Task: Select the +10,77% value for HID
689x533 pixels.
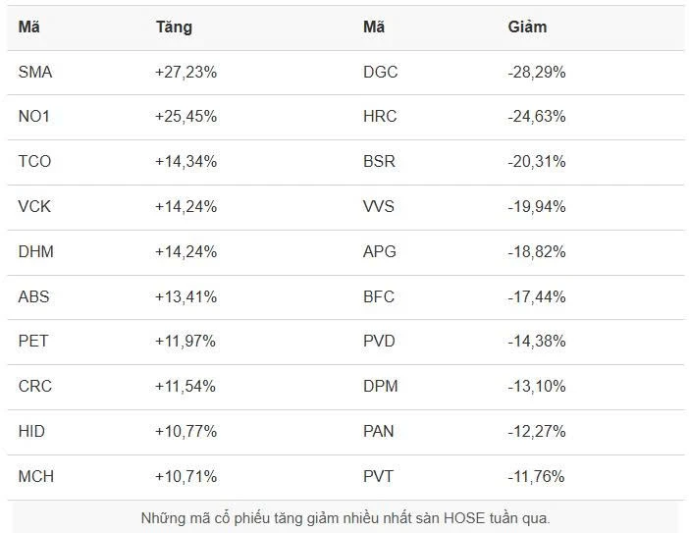Action: (185, 432)
